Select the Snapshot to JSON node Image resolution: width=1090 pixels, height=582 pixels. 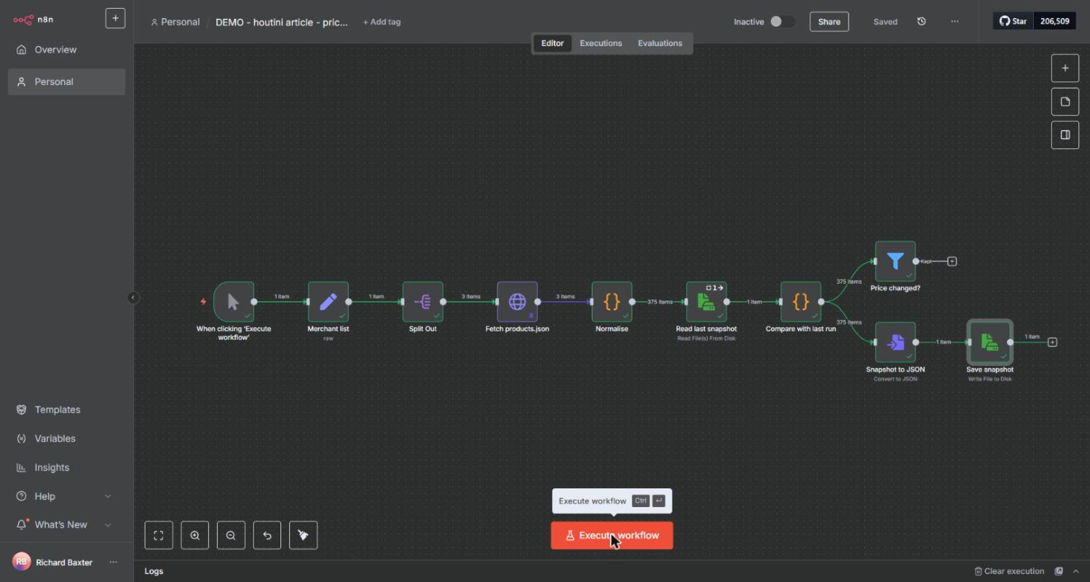click(895, 342)
